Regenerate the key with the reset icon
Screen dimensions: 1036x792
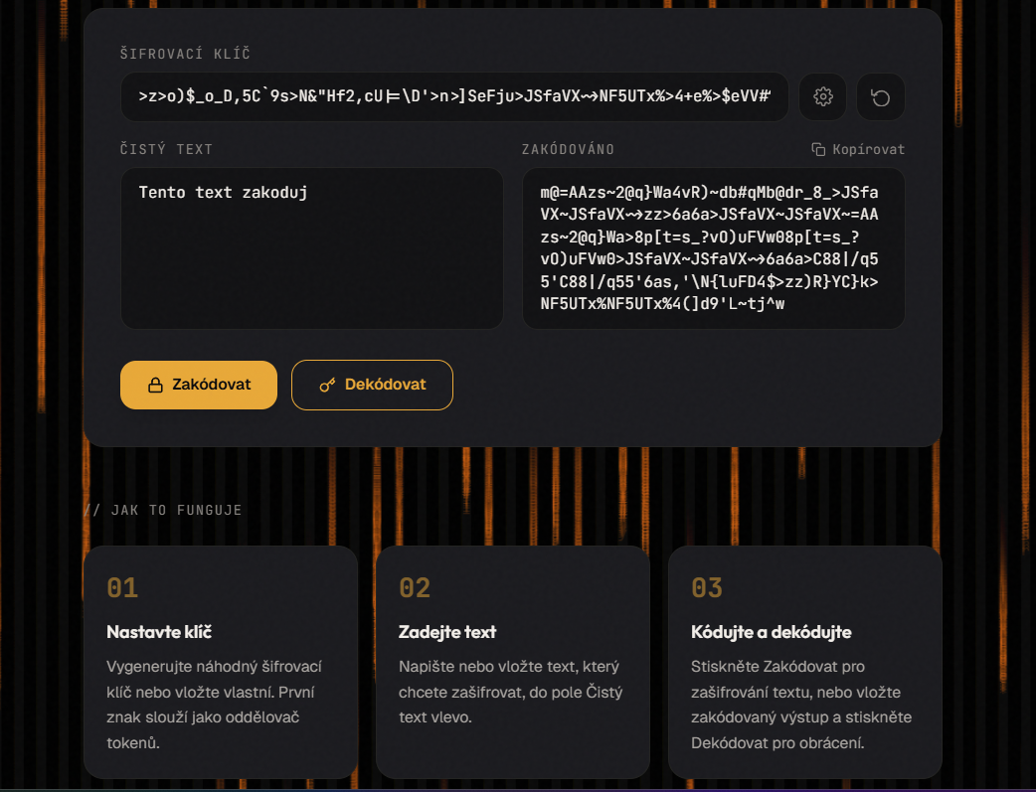click(x=879, y=96)
